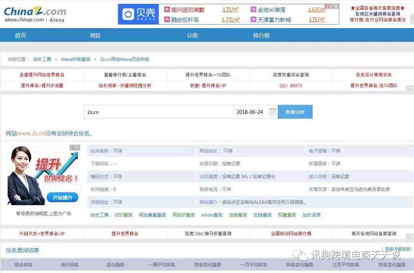Screen dimensions: 414x273
Task: Click the 查看分析 button
Action: 295,112
